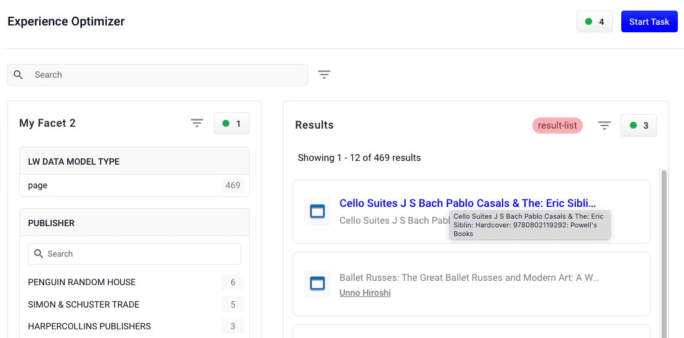Click the results list vertical scrollbar
This screenshot has width=684, height=338.
point(664,253)
